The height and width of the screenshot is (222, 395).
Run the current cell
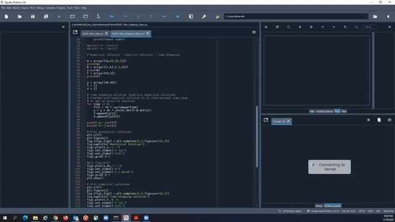[72, 17]
